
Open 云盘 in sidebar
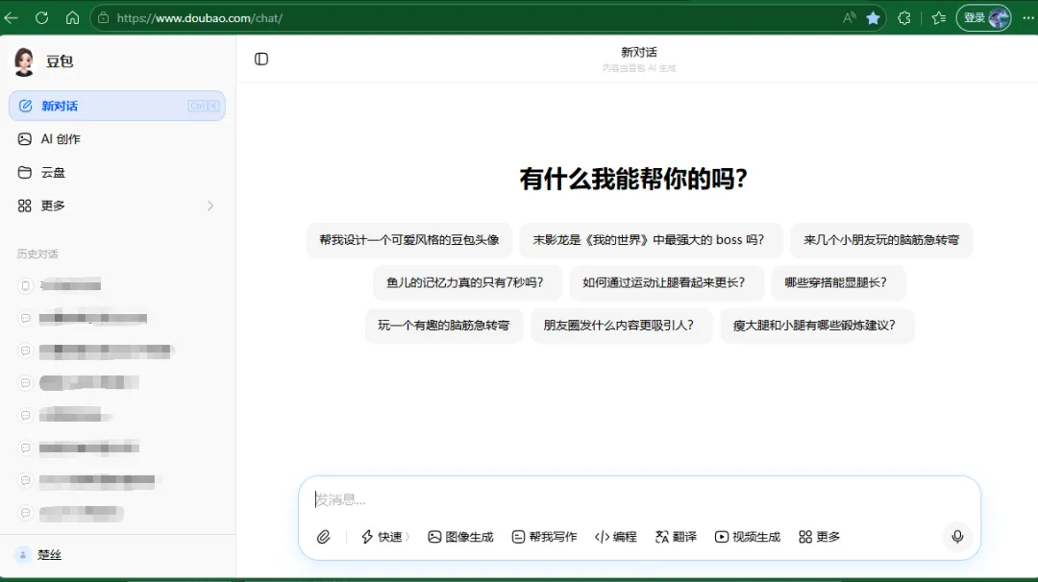click(117, 173)
